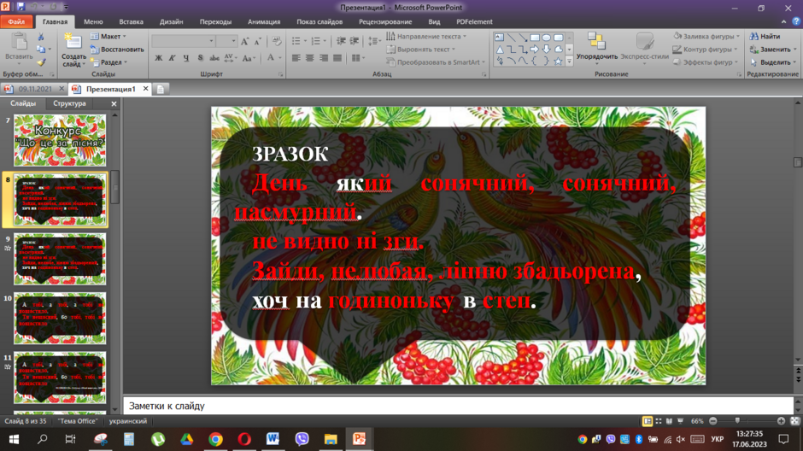803x451 pixels.
Task: Switch to Normal view in status bar
Action: tap(648, 421)
